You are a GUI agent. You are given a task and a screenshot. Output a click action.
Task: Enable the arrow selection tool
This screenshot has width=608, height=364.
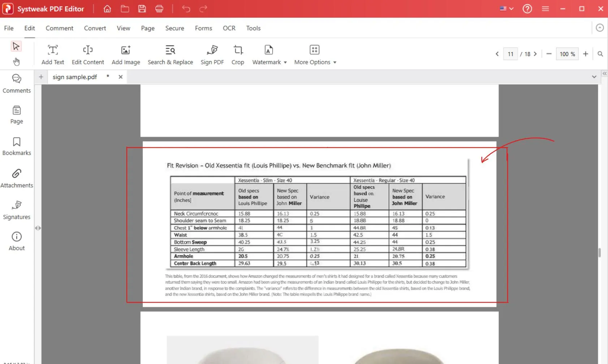(x=16, y=46)
